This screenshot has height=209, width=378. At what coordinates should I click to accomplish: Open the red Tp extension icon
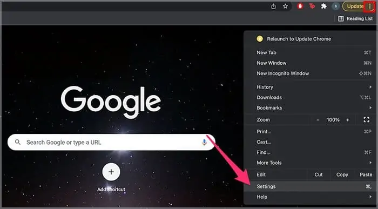coord(312,6)
